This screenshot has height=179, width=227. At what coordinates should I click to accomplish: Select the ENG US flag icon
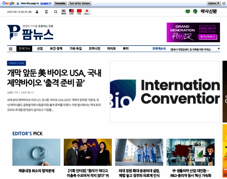[x=71, y=12]
